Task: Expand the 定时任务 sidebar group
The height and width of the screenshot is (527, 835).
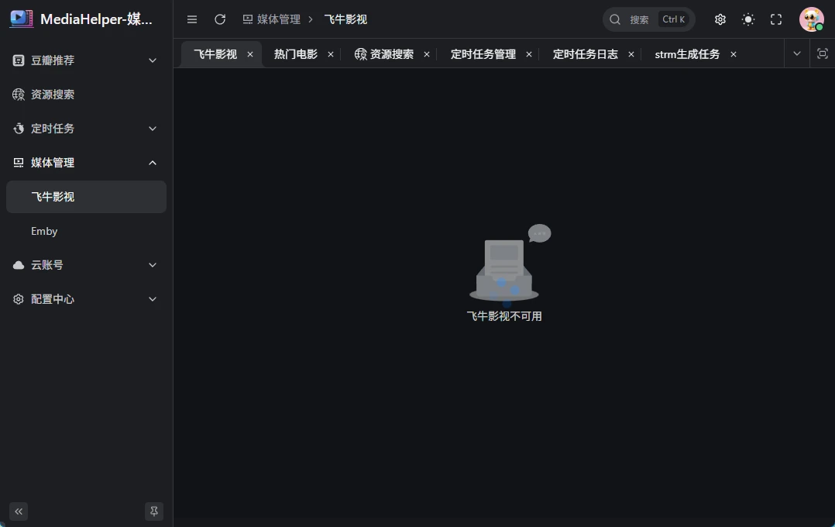Action: (x=85, y=129)
